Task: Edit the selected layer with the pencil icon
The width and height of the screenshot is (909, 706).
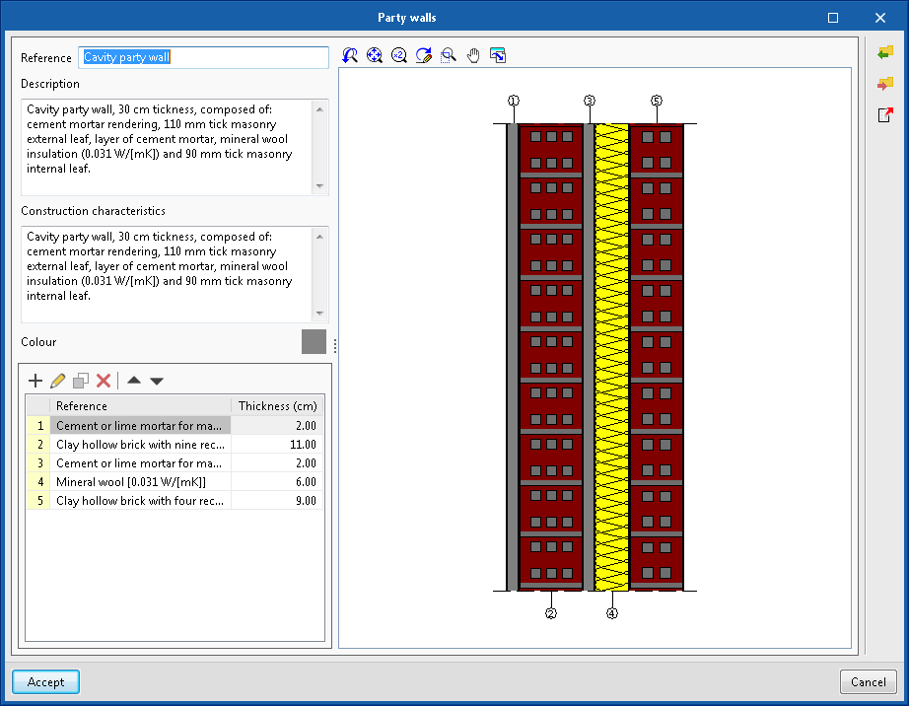Action: point(58,381)
